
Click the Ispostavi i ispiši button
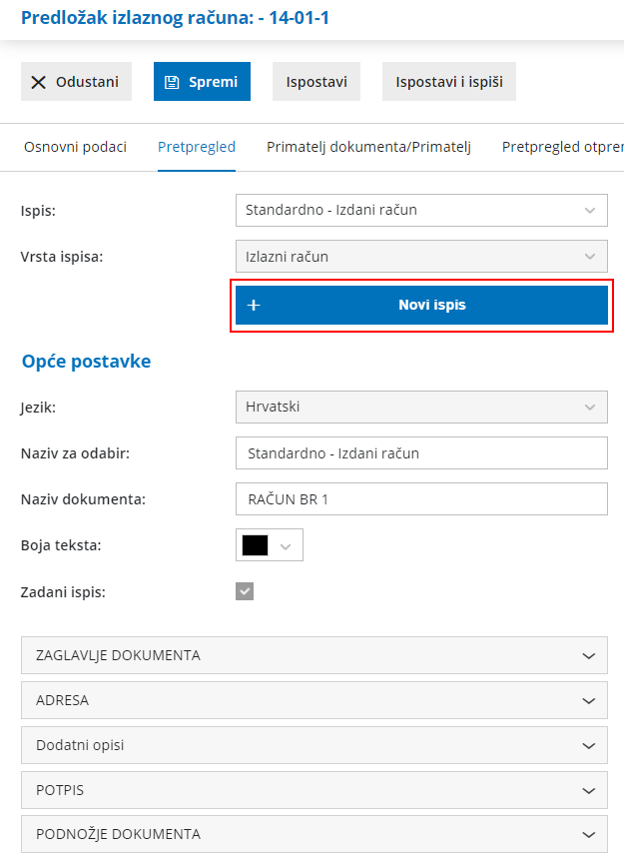tap(448, 82)
